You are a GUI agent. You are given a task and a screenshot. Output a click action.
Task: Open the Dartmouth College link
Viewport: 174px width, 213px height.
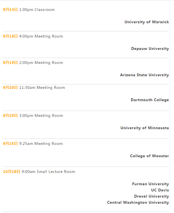coord(150,100)
